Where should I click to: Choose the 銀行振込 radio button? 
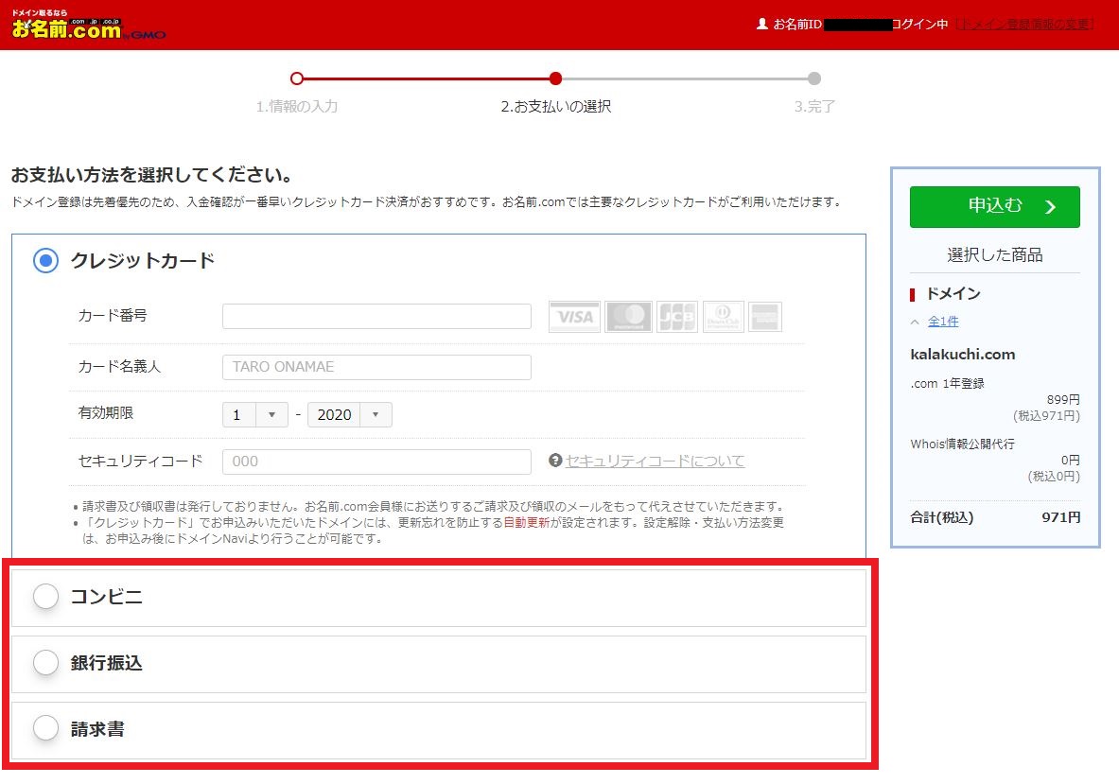pos(45,663)
